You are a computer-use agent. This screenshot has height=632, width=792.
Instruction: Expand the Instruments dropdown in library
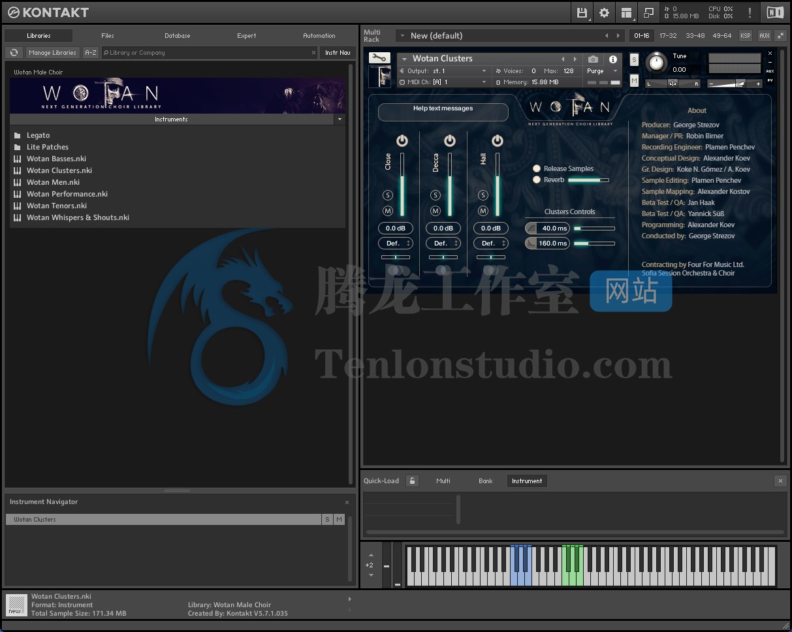click(340, 119)
